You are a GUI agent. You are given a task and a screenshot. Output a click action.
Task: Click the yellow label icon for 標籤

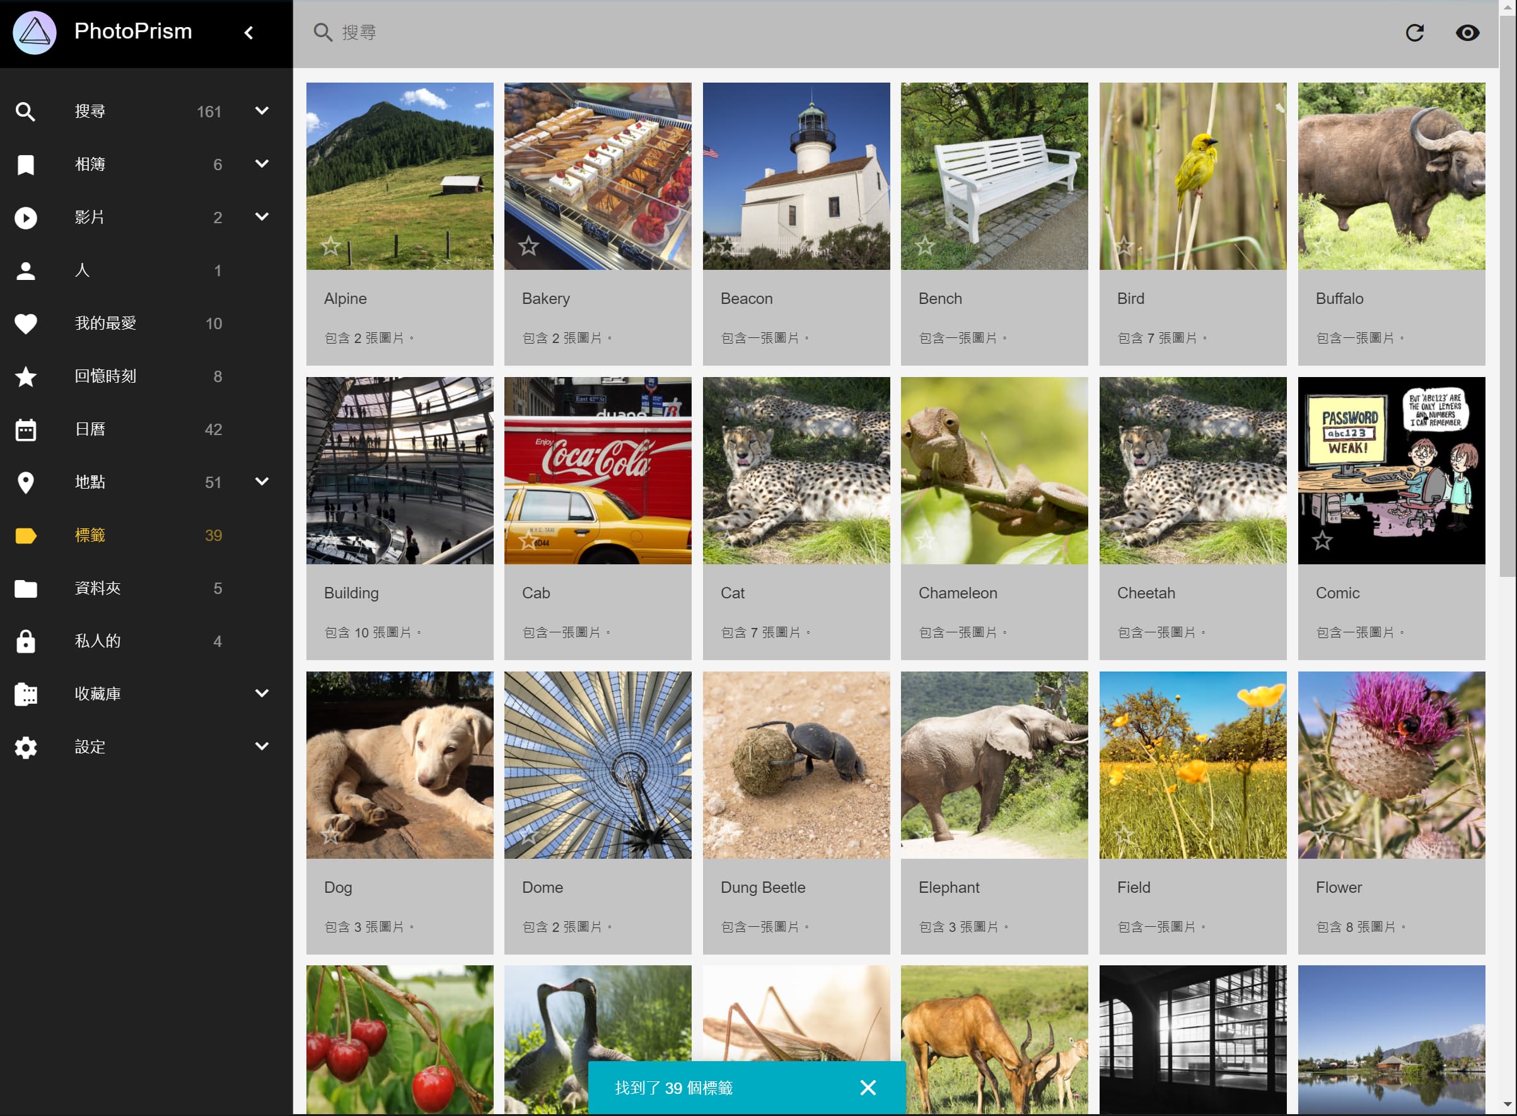(26, 536)
